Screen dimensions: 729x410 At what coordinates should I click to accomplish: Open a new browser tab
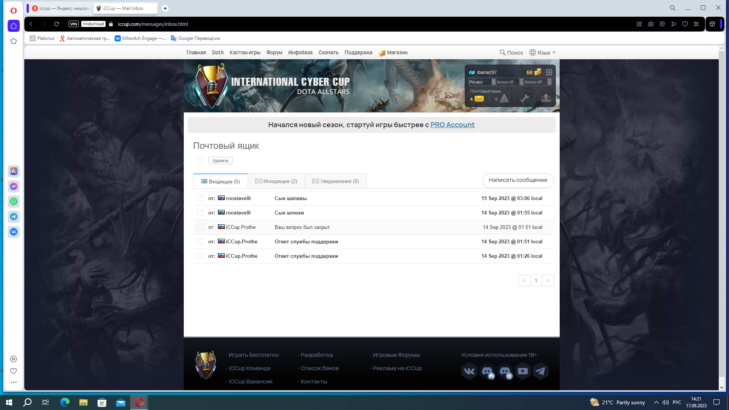click(165, 8)
